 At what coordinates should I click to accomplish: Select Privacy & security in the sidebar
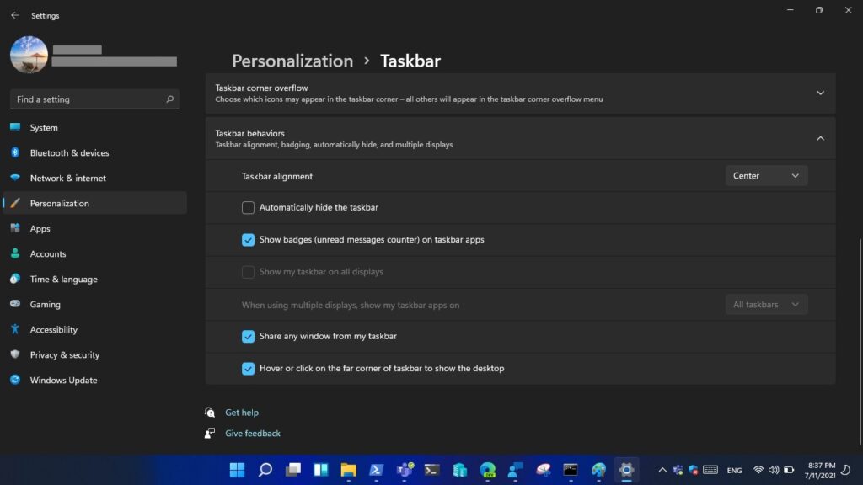tap(64, 355)
